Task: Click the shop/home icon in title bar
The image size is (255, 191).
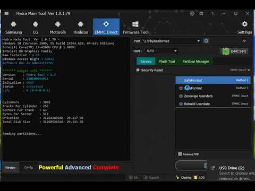Action: pyautogui.click(x=201, y=13)
